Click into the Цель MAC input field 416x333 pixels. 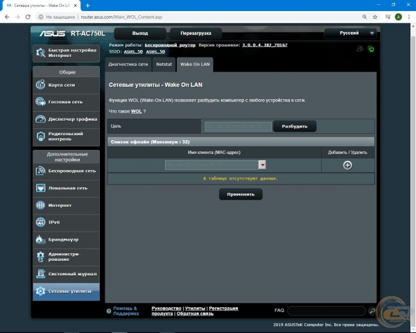[236, 126]
